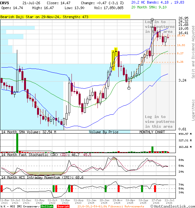The width and height of the screenshot is (195, 208).
Task: Click upper 'Log in to view patterns' text
Action: (x=160, y=27)
